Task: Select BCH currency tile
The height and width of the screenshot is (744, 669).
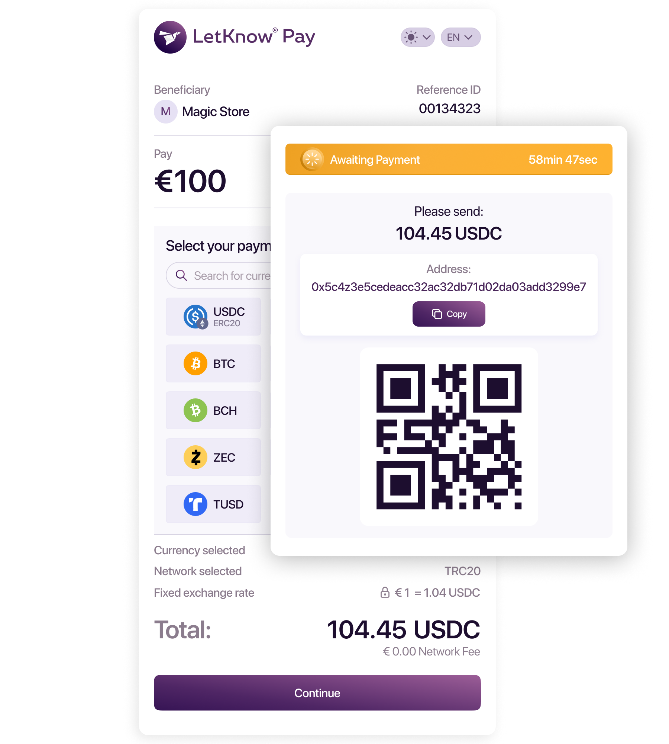Action: (213, 410)
